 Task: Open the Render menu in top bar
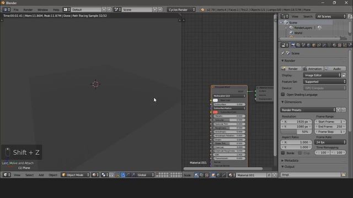click(x=28, y=10)
